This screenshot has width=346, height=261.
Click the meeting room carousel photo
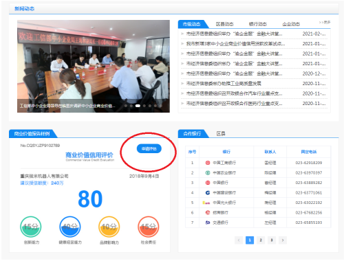coord(94,66)
